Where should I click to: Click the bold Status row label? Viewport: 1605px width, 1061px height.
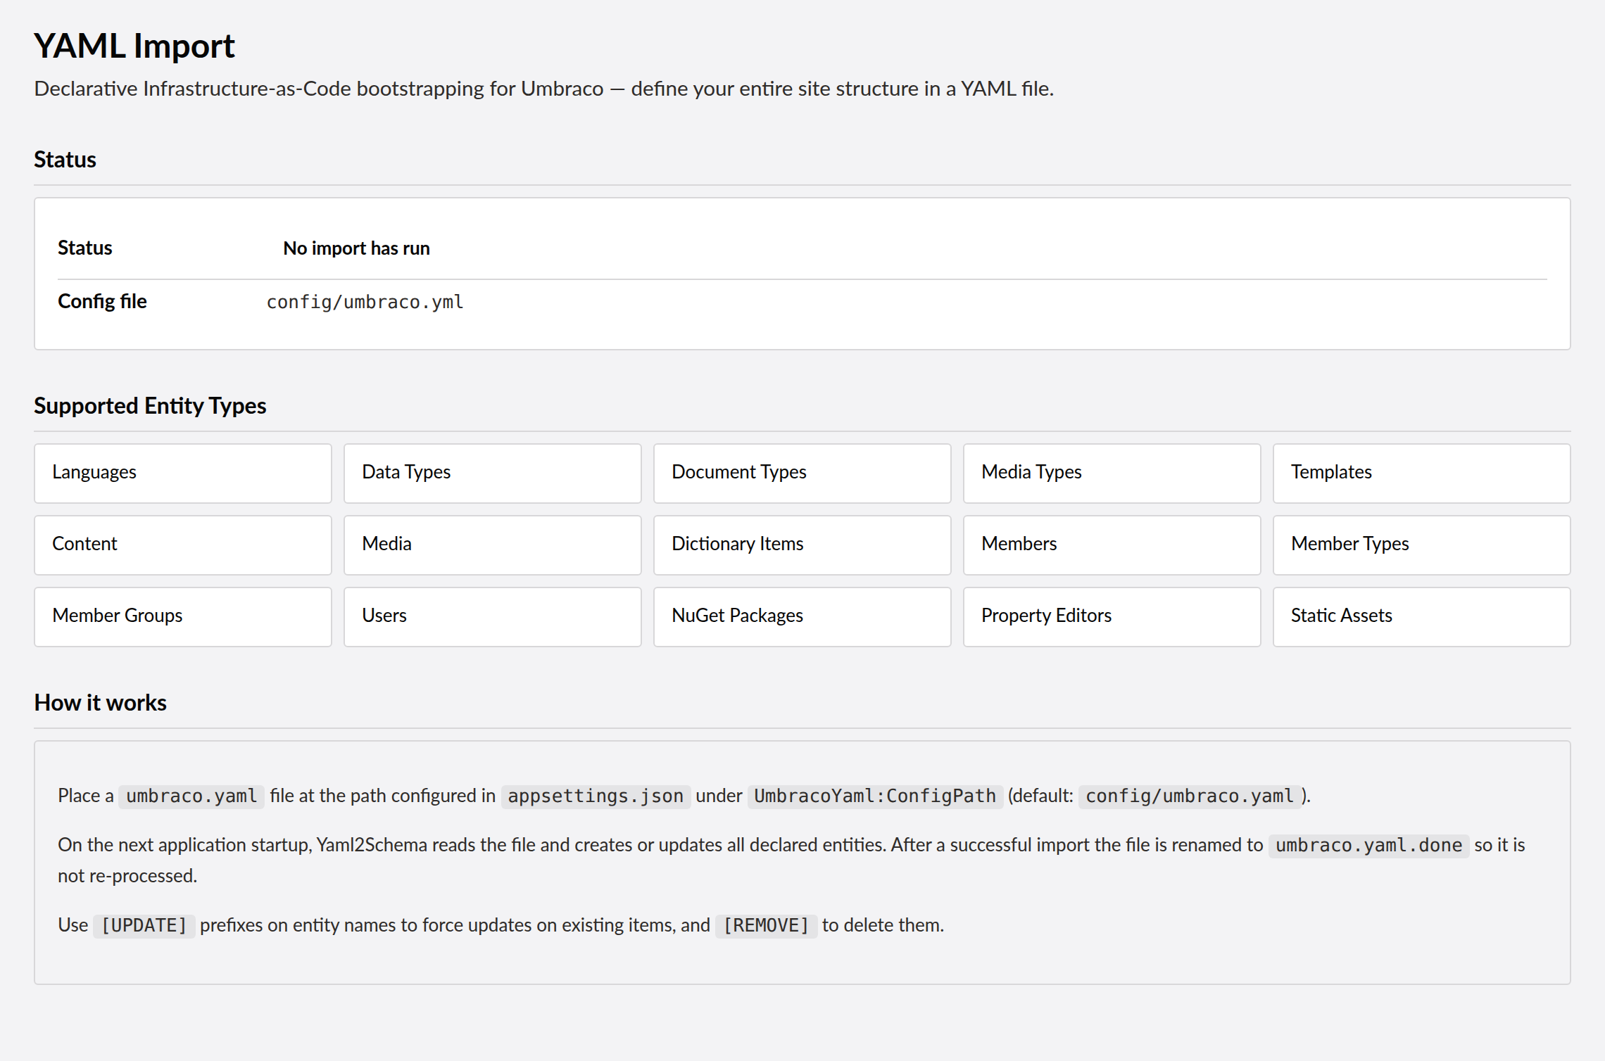click(84, 248)
